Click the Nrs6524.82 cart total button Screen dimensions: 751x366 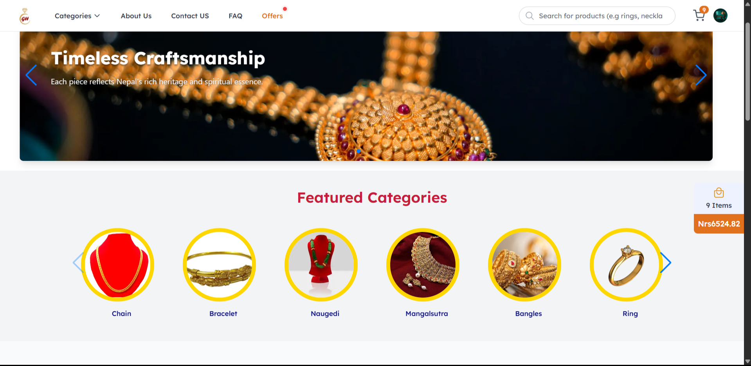[x=719, y=224]
